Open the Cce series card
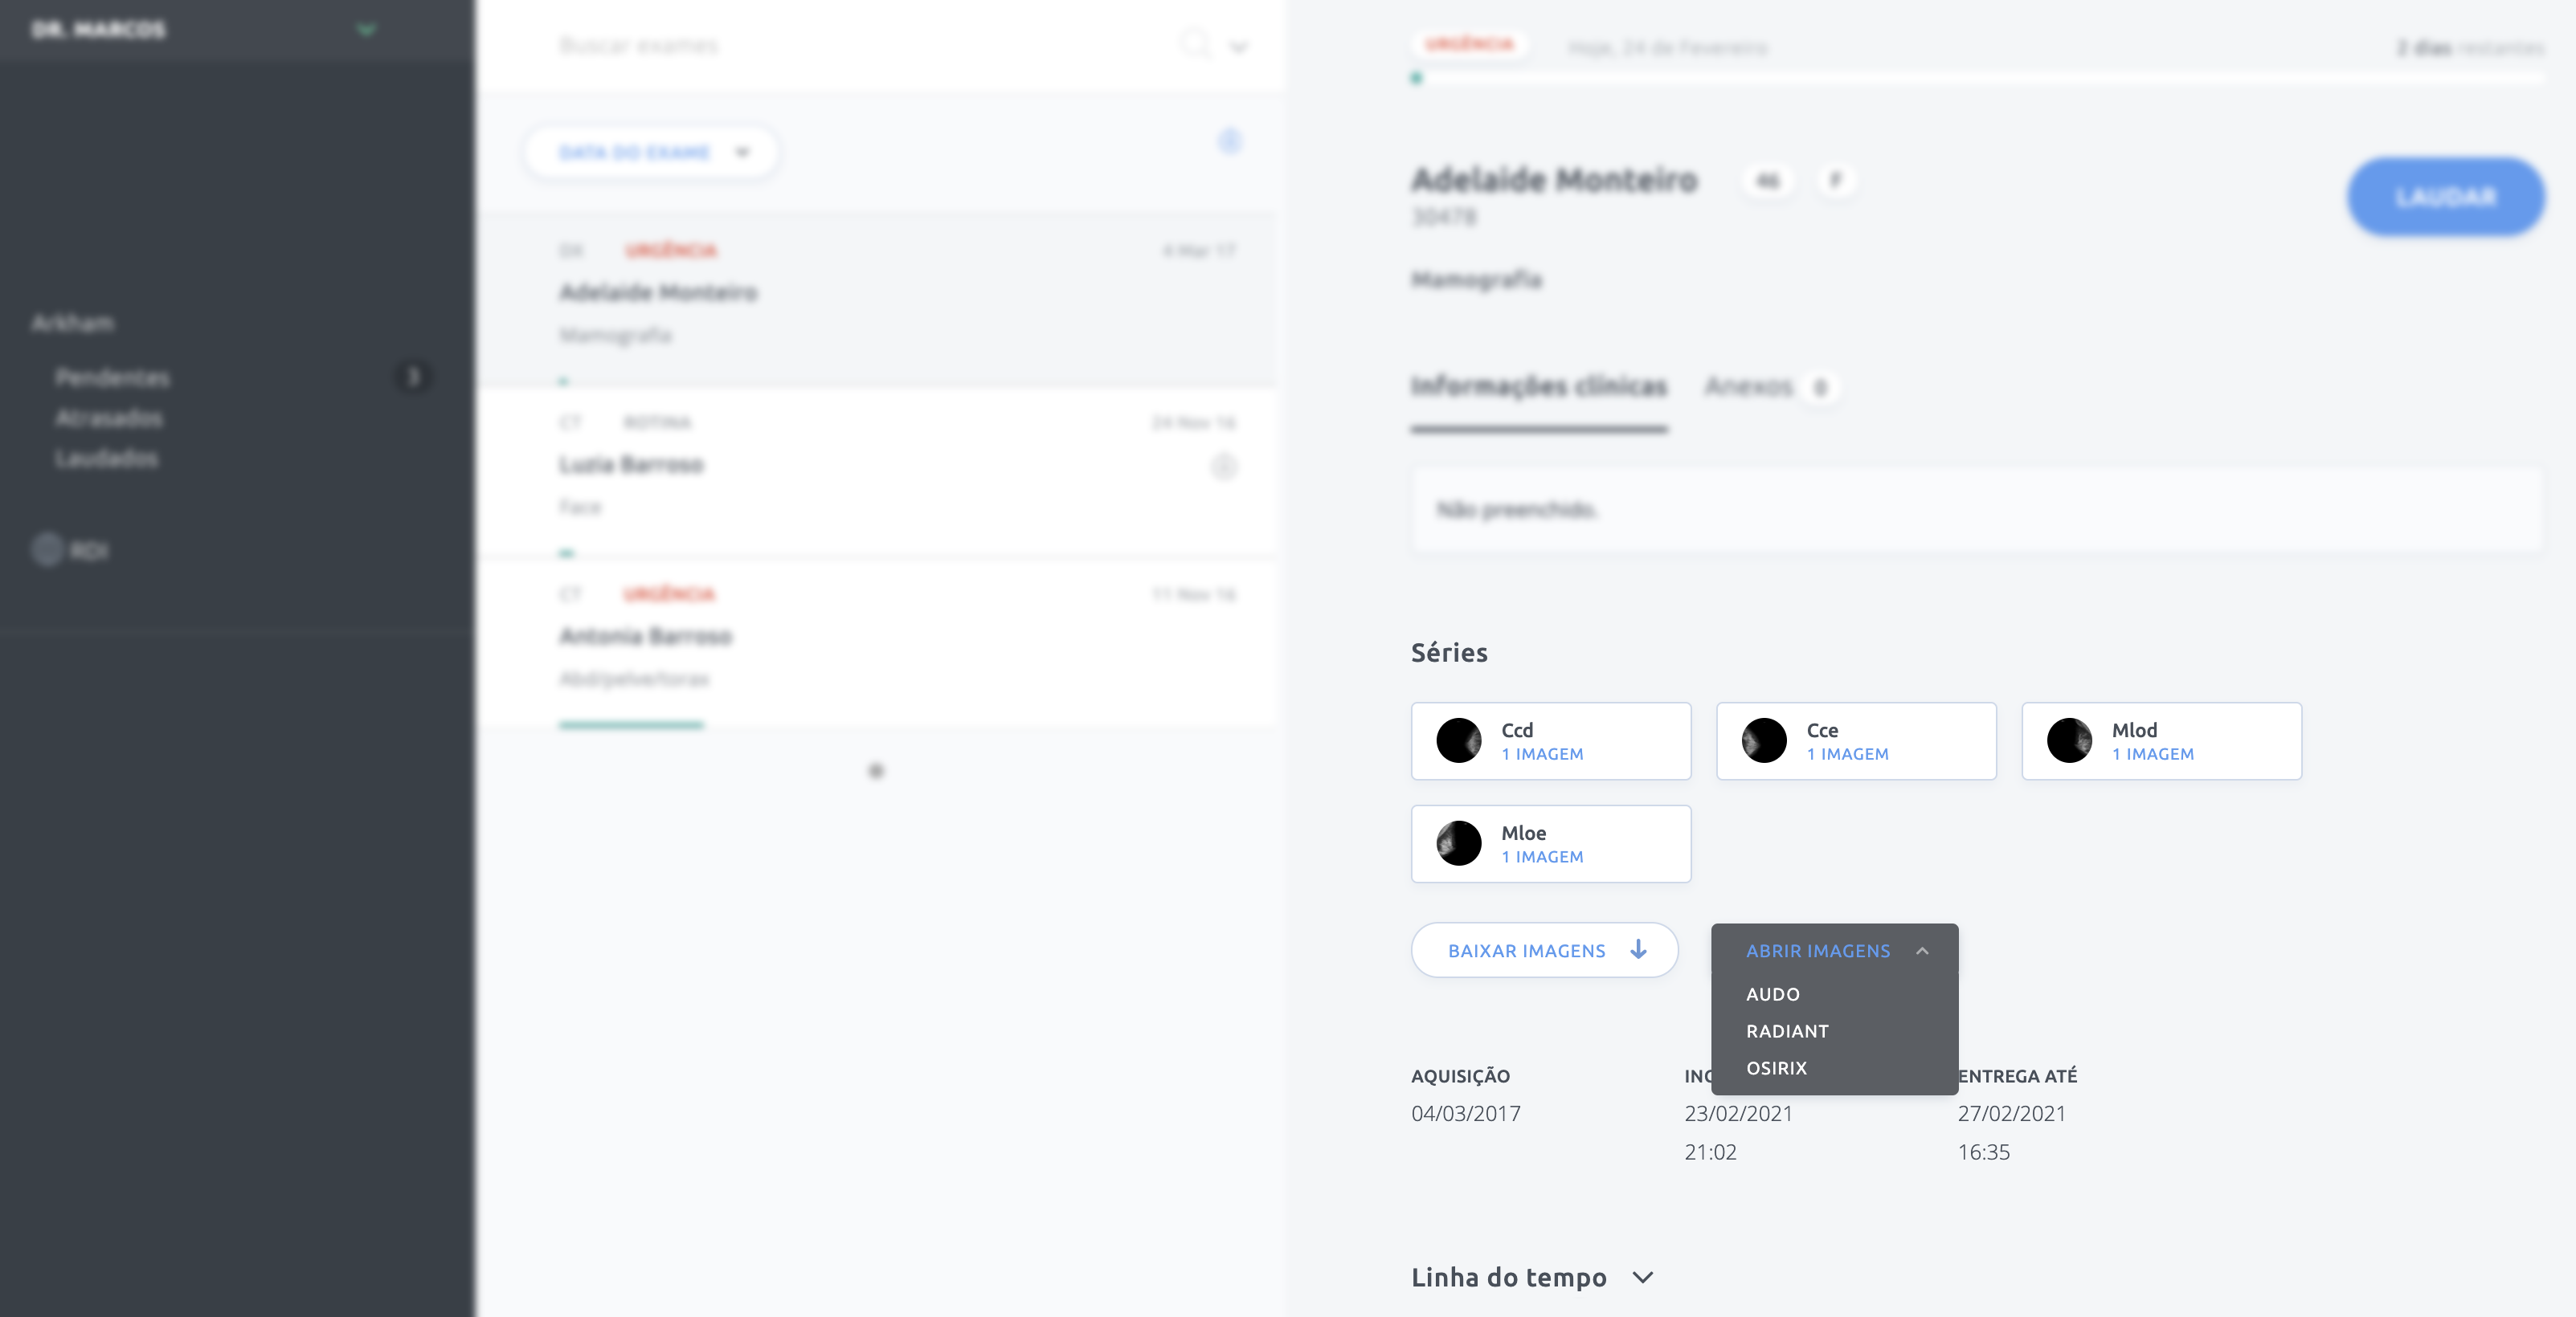Image resolution: width=2576 pixels, height=1317 pixels. click(1856, 740)
